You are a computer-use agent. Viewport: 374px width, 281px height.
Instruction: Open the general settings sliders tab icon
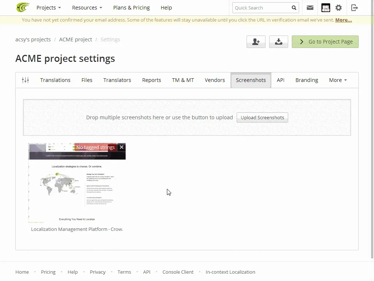(x=25, y=80)
